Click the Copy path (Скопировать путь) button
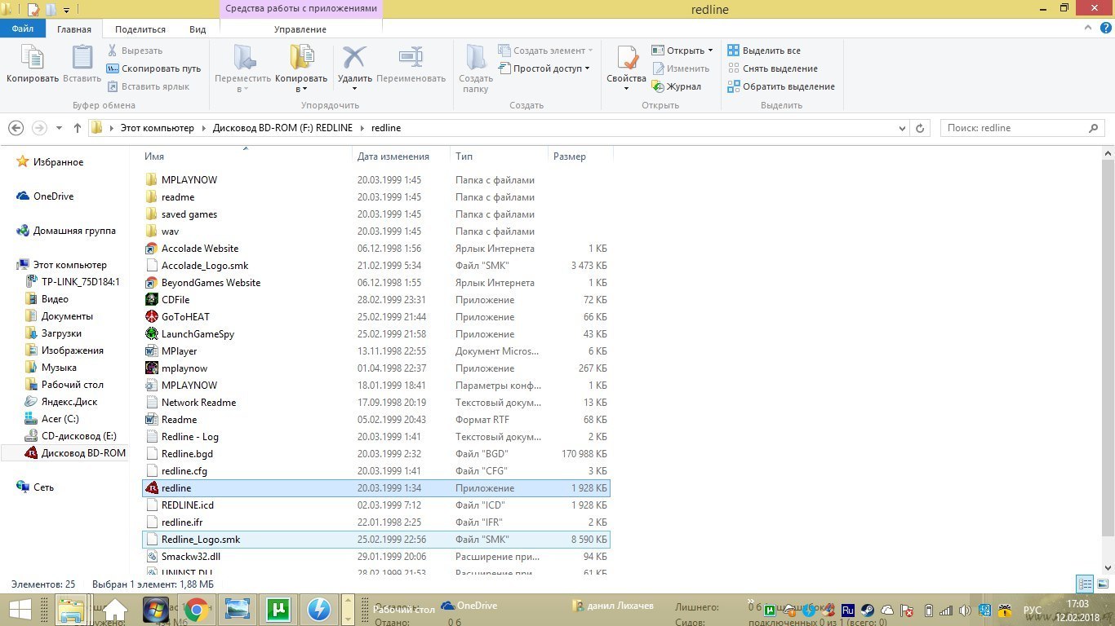The width and height of the screenshot is (1115, 626). [x=154, y=68]
